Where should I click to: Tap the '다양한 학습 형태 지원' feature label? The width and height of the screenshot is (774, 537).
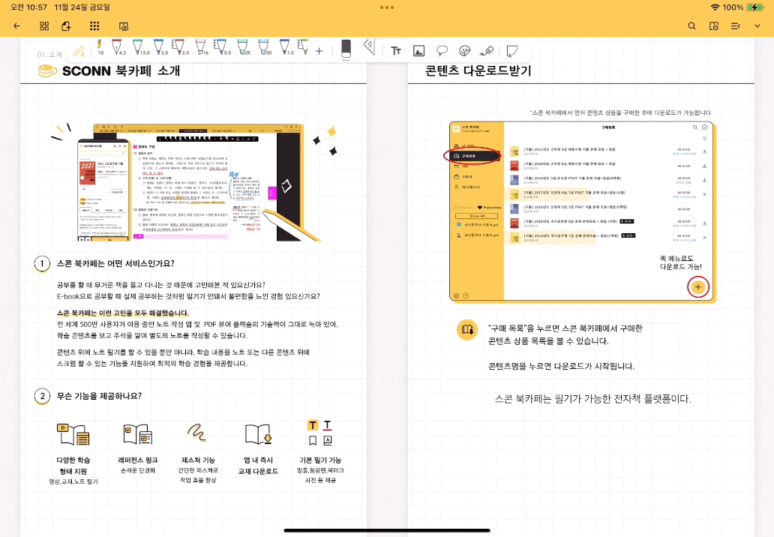coord(73,466)
